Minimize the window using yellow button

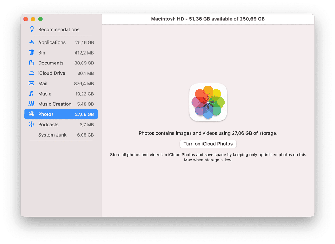33,19
